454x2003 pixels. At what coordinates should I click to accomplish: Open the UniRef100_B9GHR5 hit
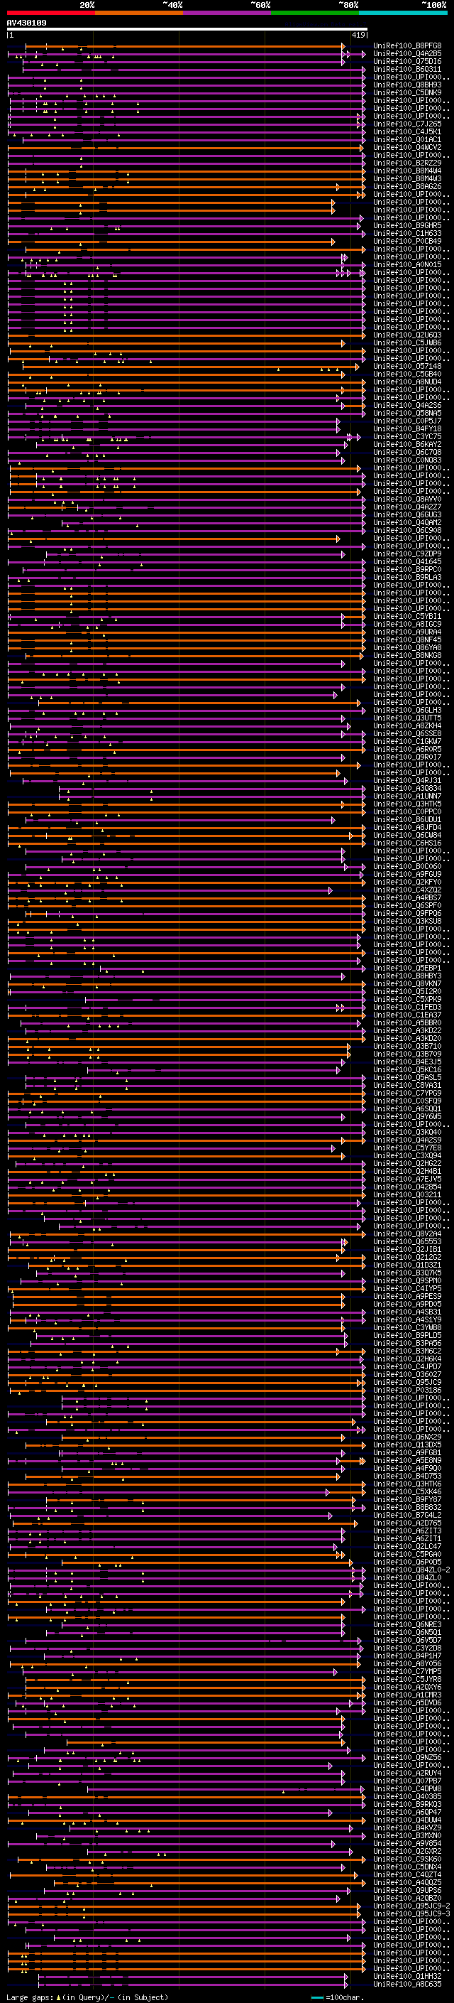(407, 225)
